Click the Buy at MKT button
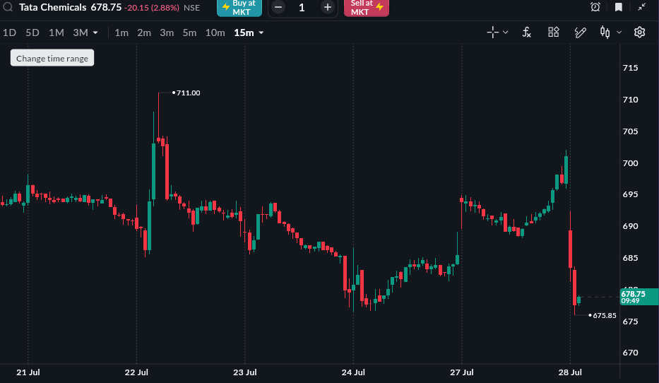 point(239,8)
